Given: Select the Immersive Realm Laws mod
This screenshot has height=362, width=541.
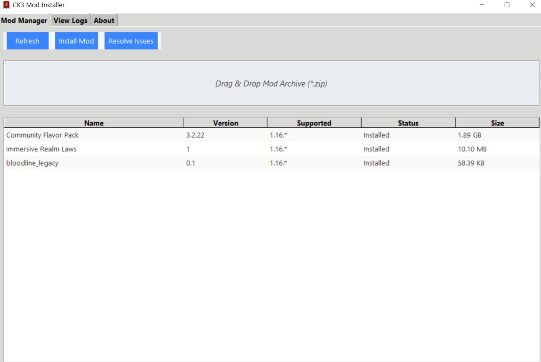Looking at the screenshot, I should pyautogui.click(x=42, y=149).
